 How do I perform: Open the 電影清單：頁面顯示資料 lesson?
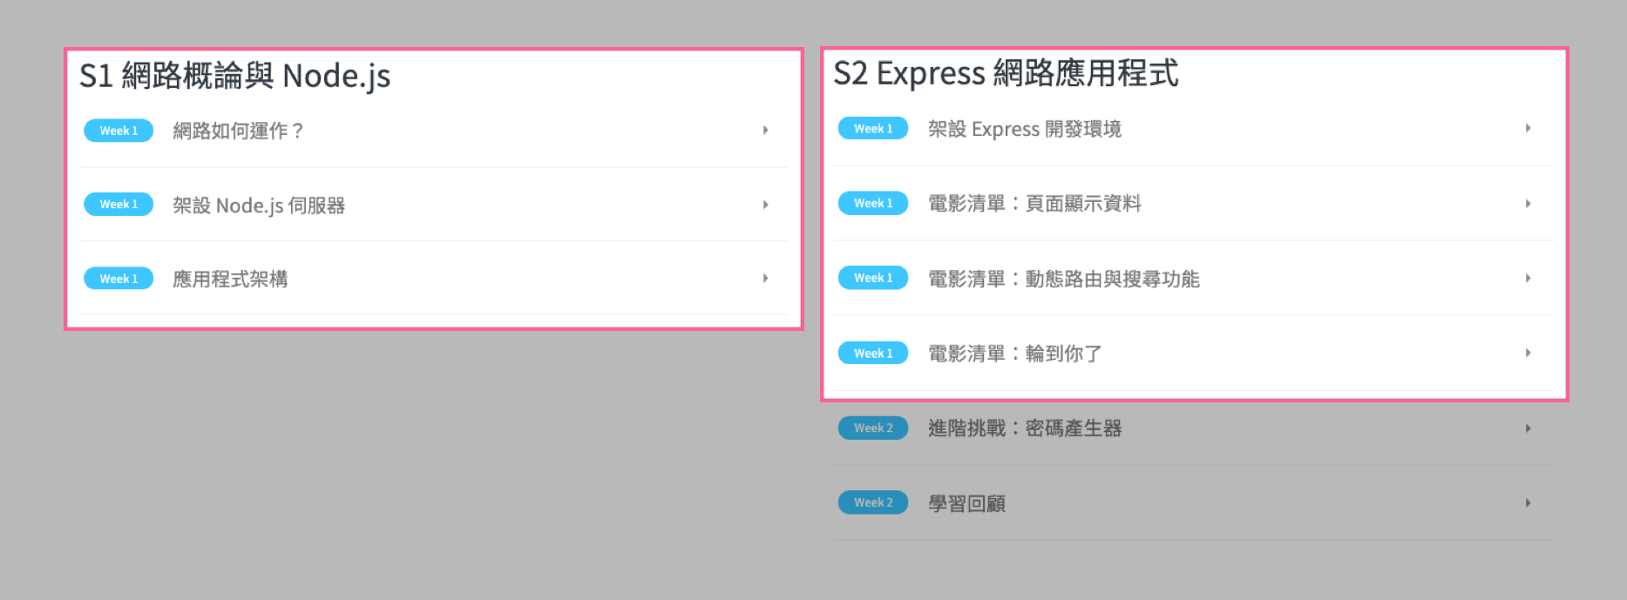click(x=1034, y=204)
